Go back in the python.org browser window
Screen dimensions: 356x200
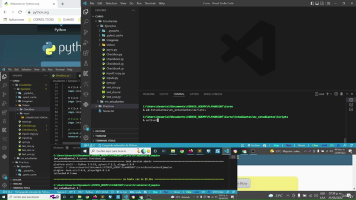[x=5, y=12]
